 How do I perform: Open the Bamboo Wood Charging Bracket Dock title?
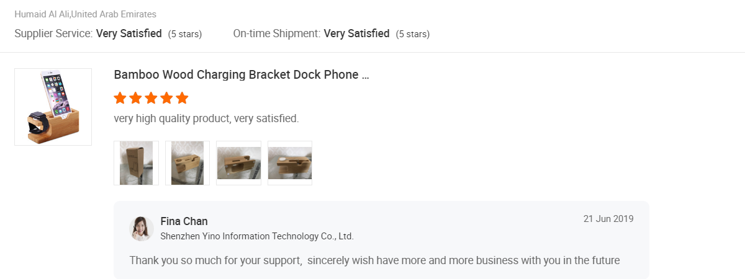tap(242, 75)
